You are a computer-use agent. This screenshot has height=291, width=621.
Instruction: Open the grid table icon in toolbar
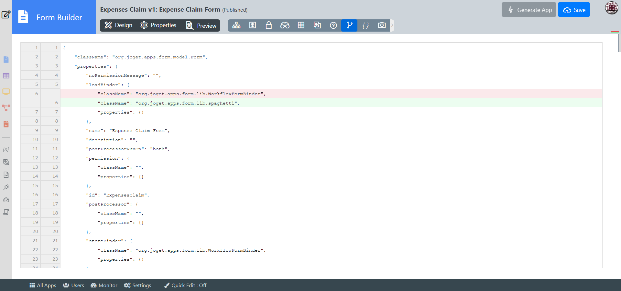pos(301,25)
